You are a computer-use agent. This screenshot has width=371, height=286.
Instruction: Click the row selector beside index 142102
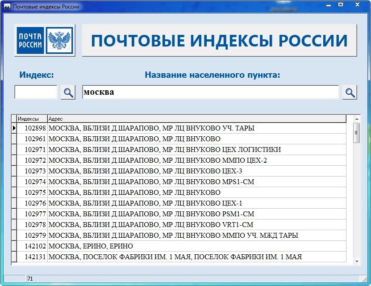(x=14, y=246)
